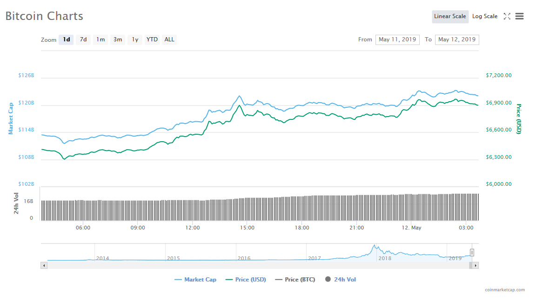The height and width of the screenshot is (301, 536).
Task: Switch to Linear Scale
Action: click(x=450, y=16)
